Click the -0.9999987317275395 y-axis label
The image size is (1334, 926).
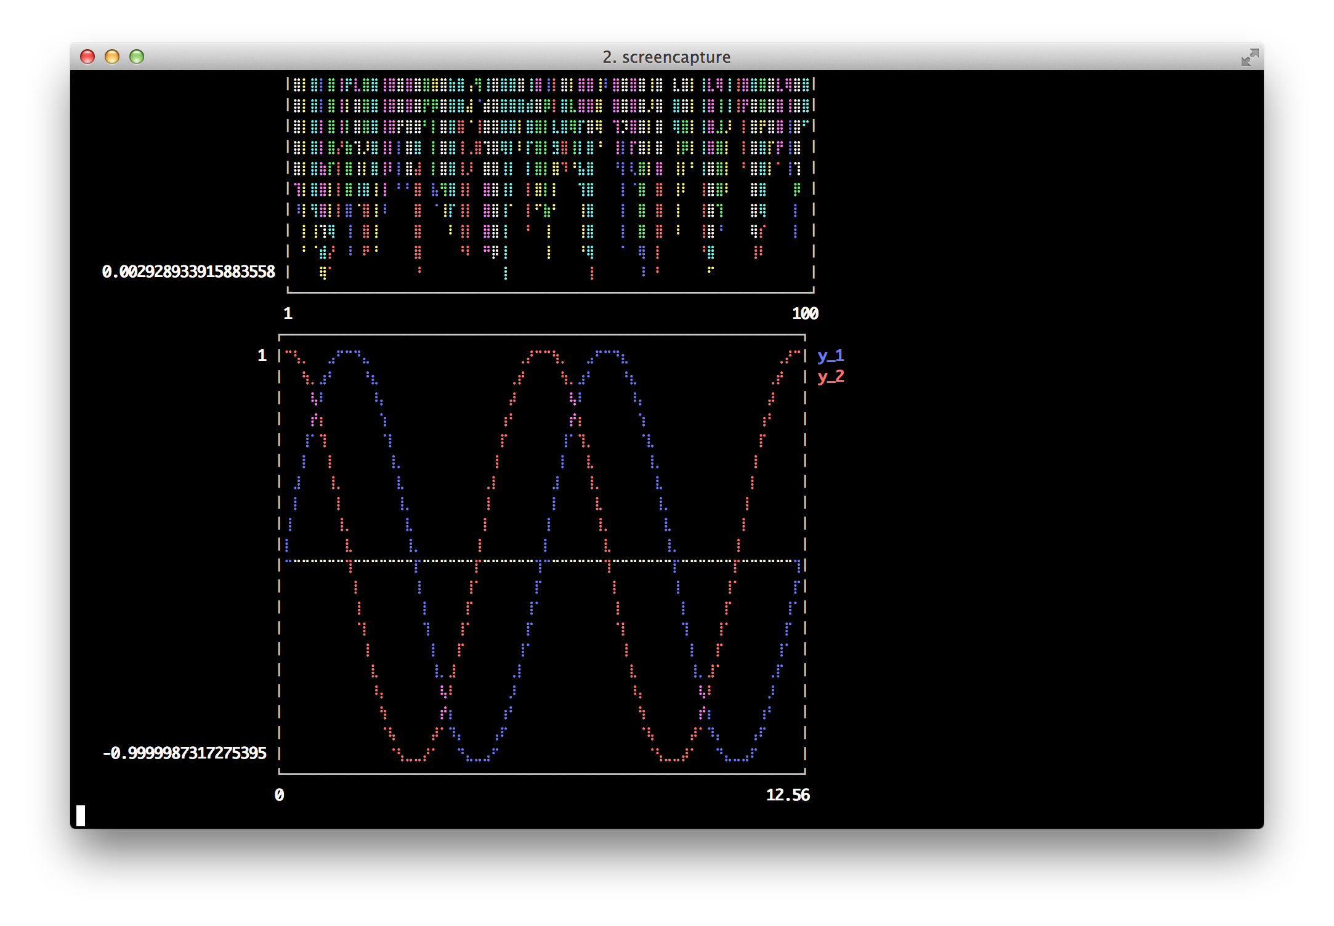coord(185,753)
